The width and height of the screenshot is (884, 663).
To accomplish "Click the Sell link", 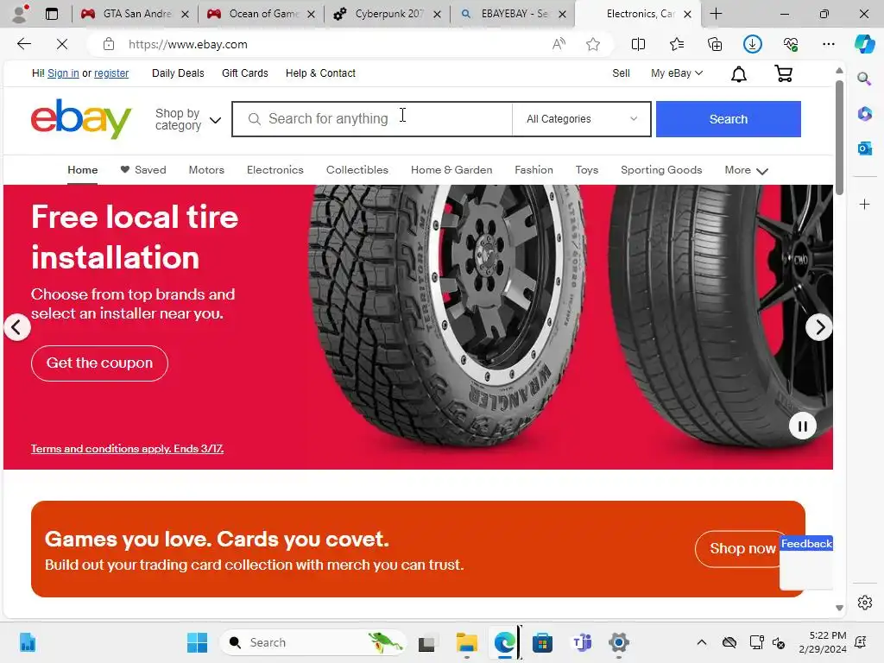I will 621,73.
